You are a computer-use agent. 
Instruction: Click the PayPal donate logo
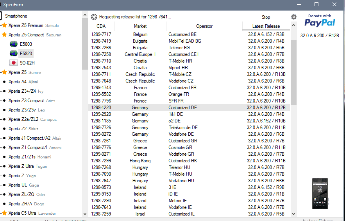[320, 20]
